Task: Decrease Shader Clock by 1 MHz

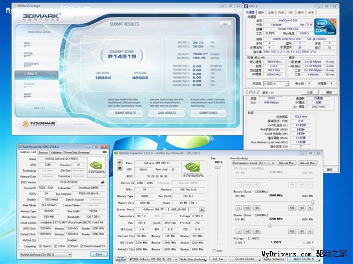Action: [x=238, y=231]
